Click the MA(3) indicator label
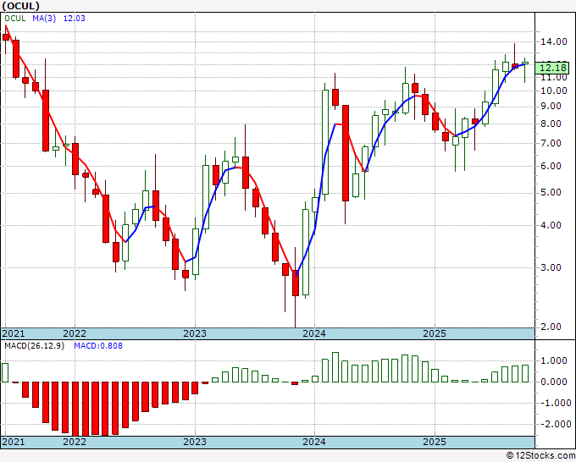The width and height of the screenshot is (576, 462). 44,19
